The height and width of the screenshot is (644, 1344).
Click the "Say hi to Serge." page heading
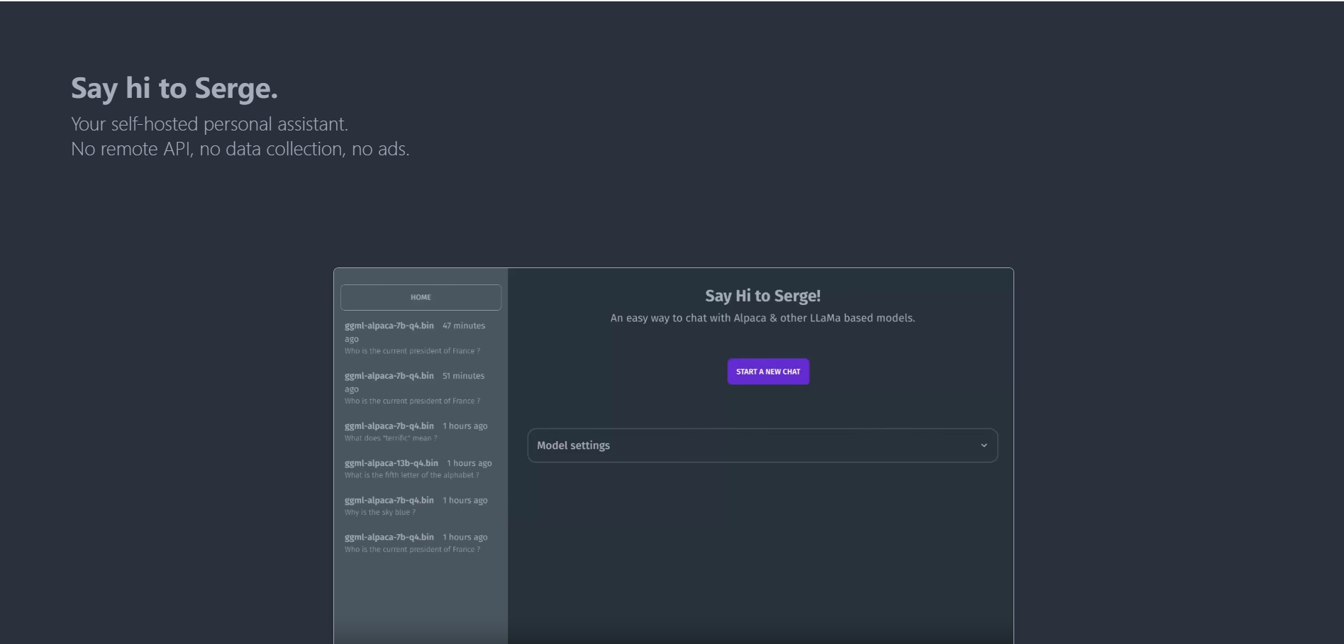tap(174, 89)
